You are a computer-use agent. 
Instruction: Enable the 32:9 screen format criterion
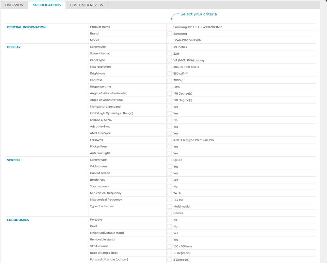coord(170,54)
